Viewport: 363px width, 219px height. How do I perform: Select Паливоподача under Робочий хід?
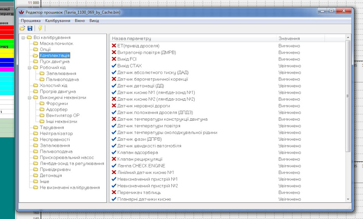coord(62,79)
